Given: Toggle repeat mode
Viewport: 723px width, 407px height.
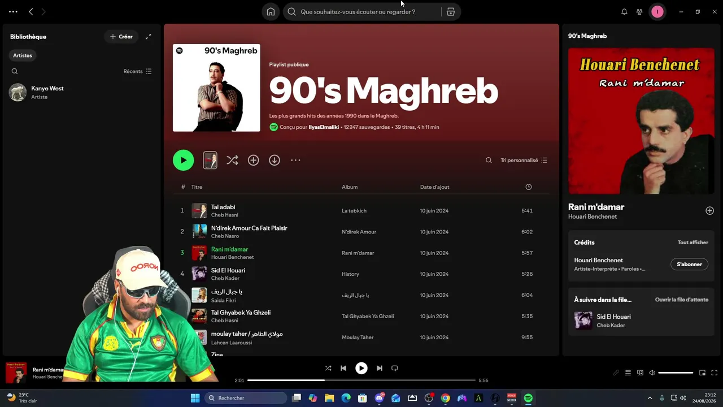Looking at the screenshot, I should point(395,368).
